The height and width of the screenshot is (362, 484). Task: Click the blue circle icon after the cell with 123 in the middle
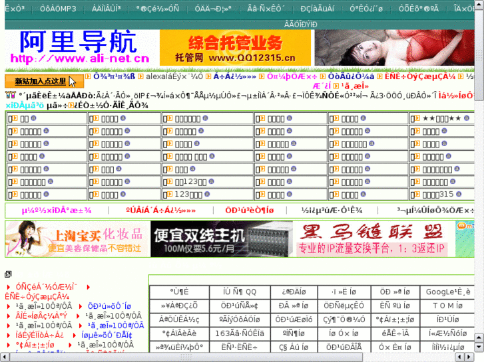[x=211, y=181]
